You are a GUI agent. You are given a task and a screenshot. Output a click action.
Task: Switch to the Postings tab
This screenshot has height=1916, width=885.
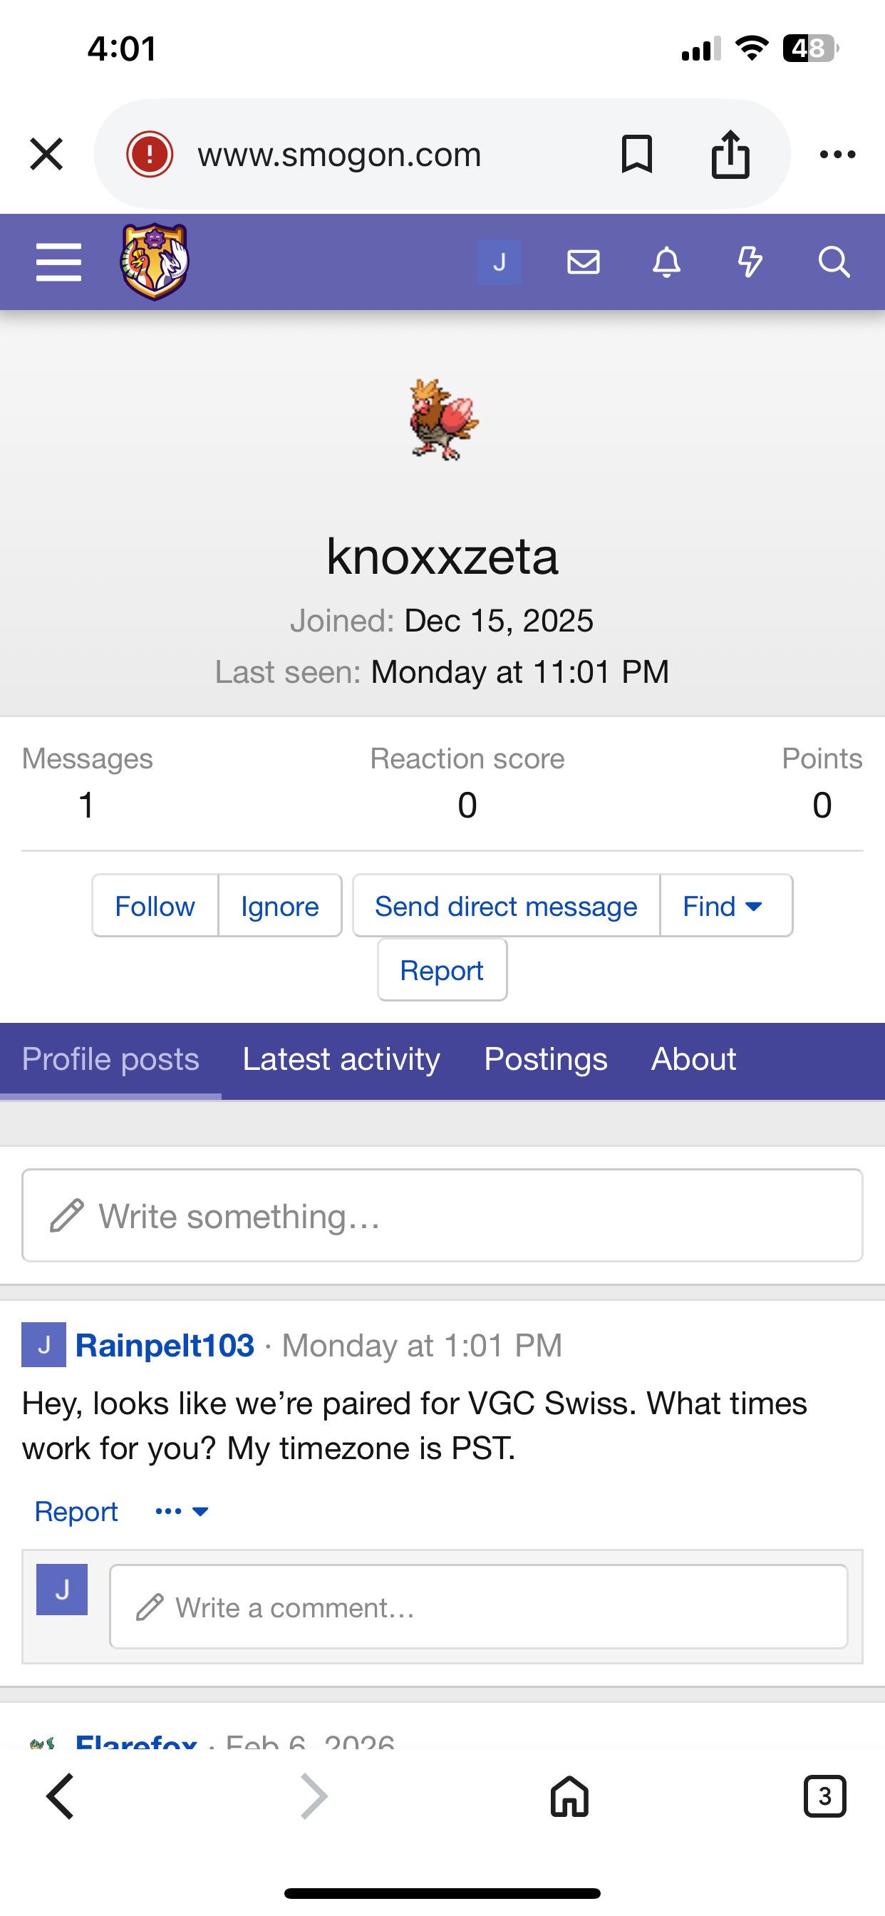coord(545,1059)
